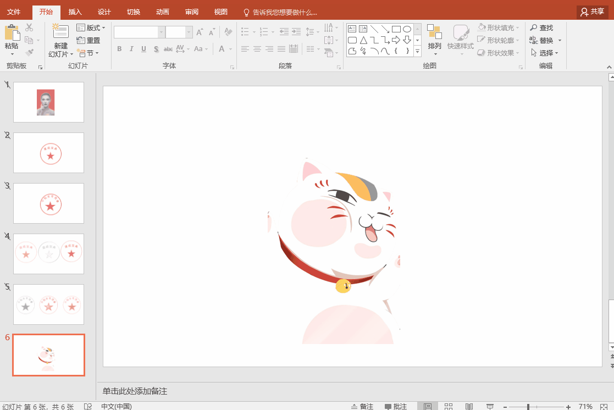Select the right arrow shape
The image size is (614, 410).
(x=396, y=40)
